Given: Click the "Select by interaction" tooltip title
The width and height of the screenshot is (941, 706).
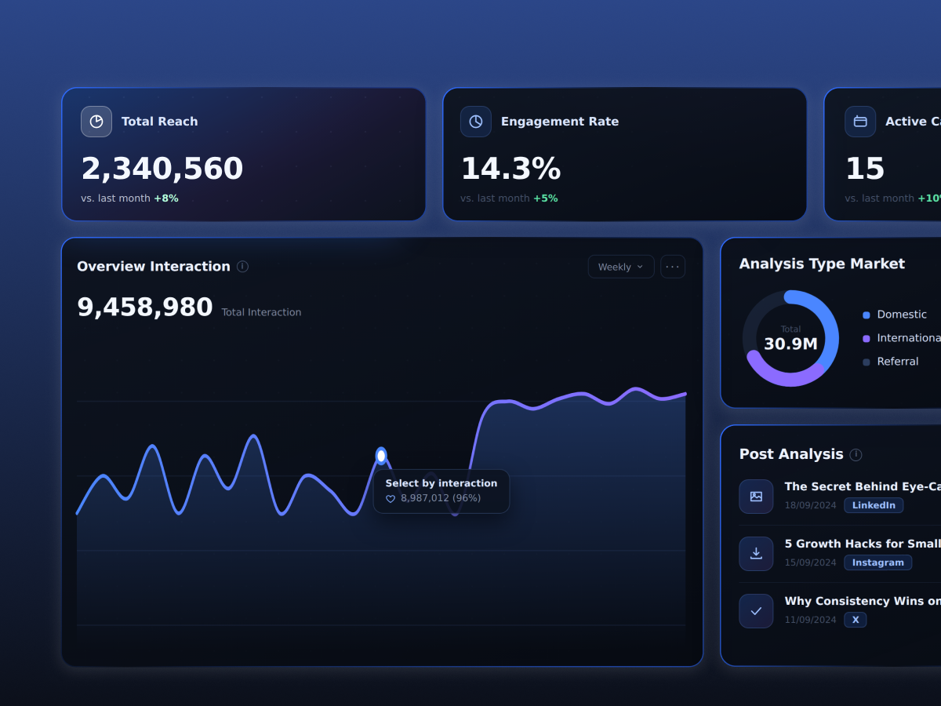Looking at the screenshot, I should 441,483.
